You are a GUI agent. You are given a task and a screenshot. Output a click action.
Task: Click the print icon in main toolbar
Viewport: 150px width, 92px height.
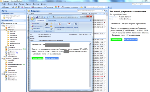13,7
